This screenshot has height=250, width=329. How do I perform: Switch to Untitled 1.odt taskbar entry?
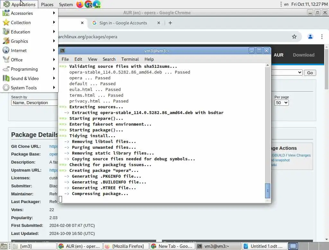(x=265, y=246)
